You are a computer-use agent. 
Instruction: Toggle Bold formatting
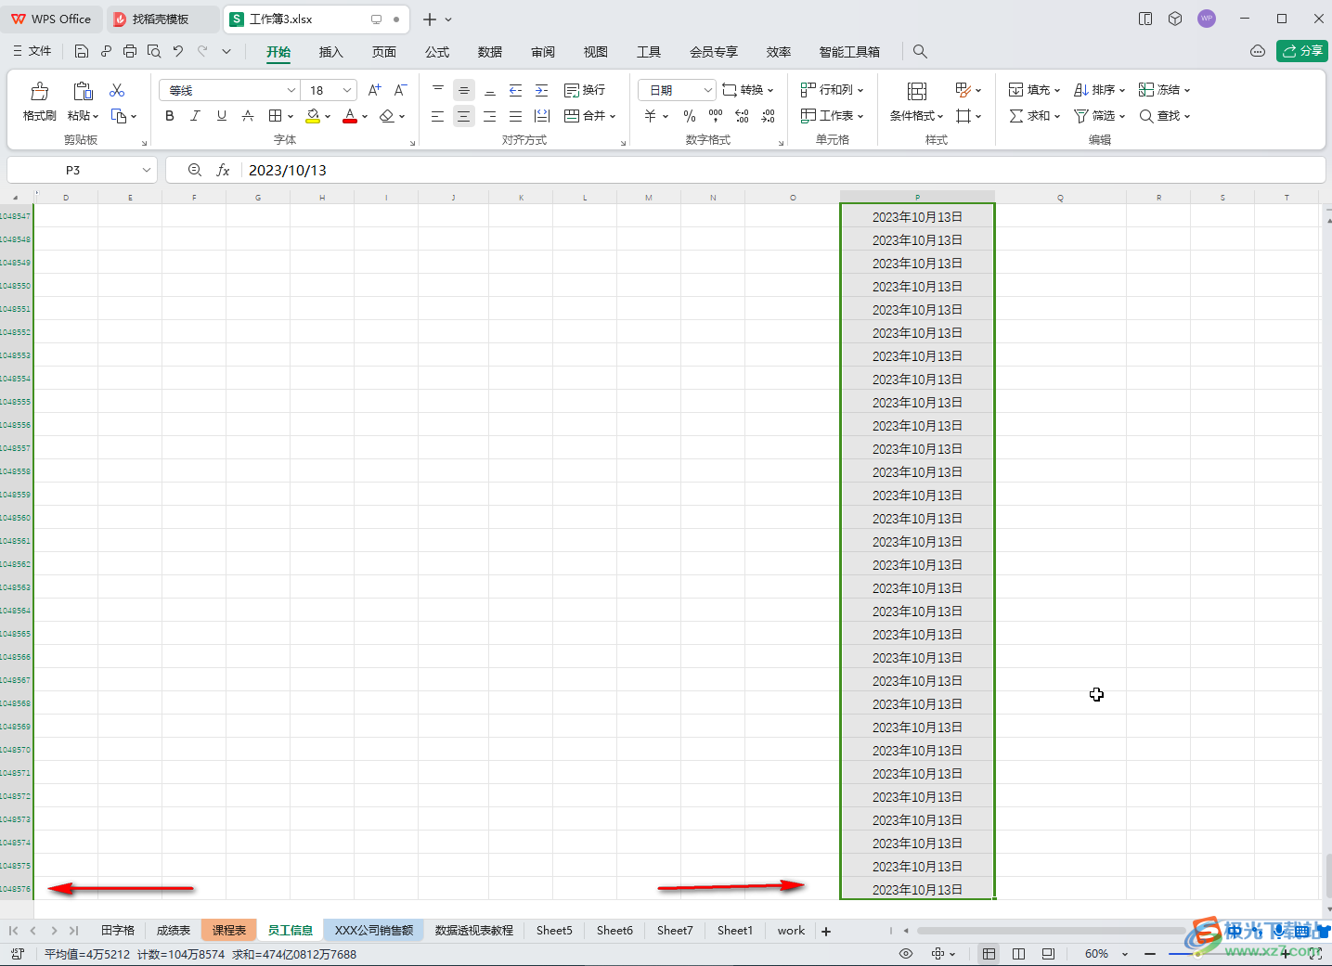(170, 116)
